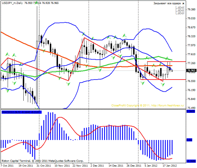The width and height of the screenshot is (197, 168).
Task: Click the 77.610 price scale value
Action: click(191, 54)
